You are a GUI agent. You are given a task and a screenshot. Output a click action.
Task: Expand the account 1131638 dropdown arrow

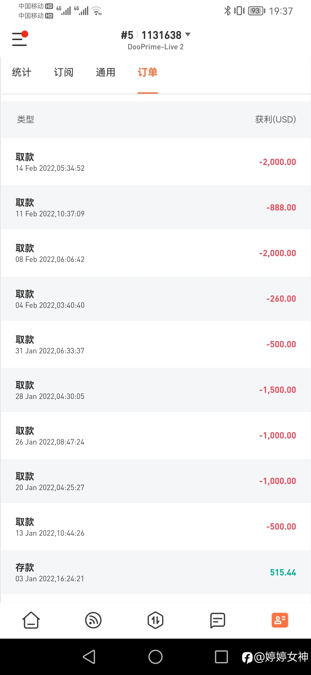(188, 35)
